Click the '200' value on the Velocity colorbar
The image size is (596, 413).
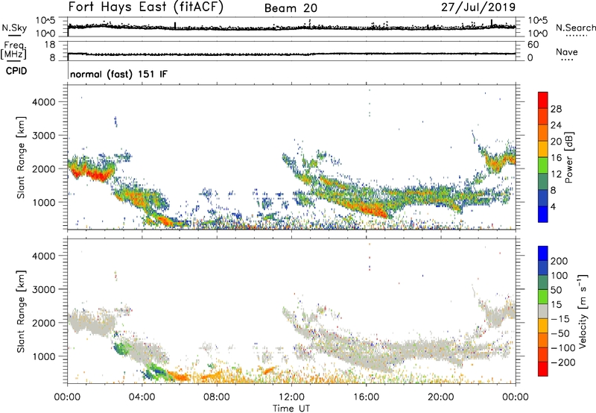tap(559, 261)
